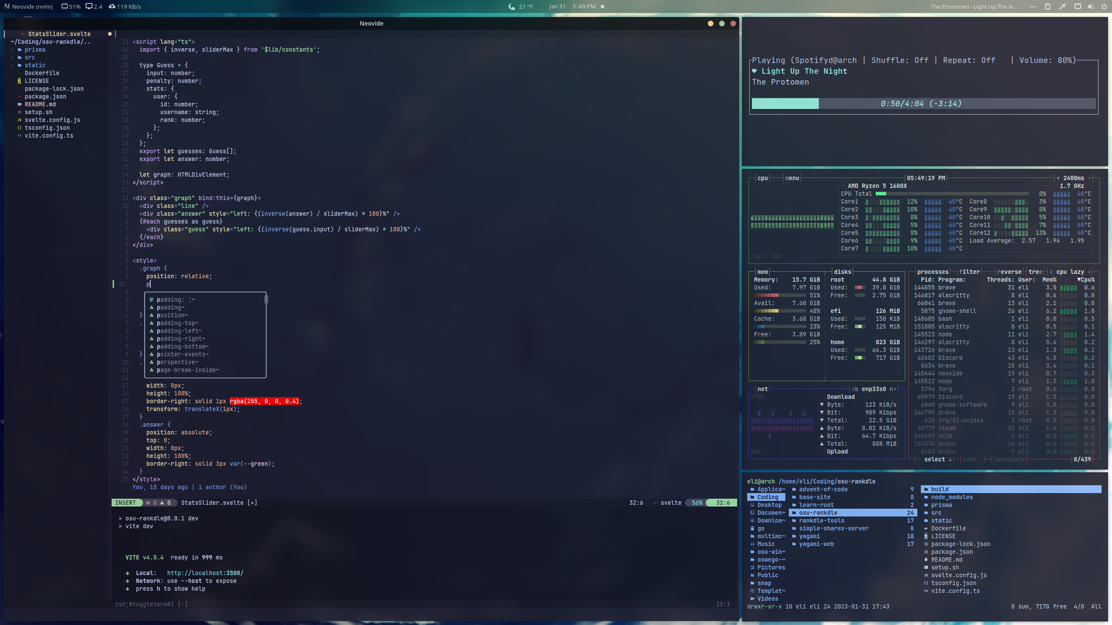Open the btop menu
This screenshot has width=1112, height=625.
(791, 178)
